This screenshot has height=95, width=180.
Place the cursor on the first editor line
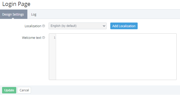point(116,38)
